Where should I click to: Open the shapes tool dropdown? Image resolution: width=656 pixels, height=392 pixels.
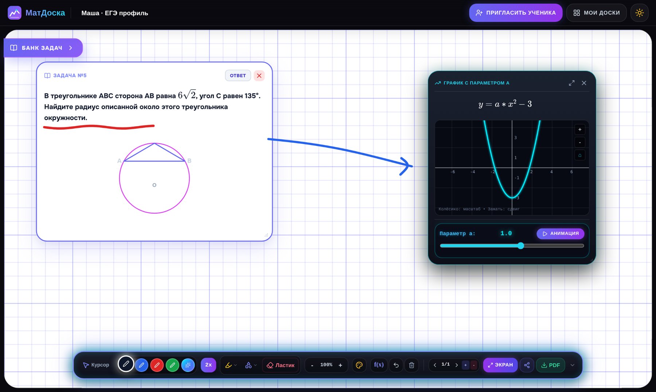[251, 365]
